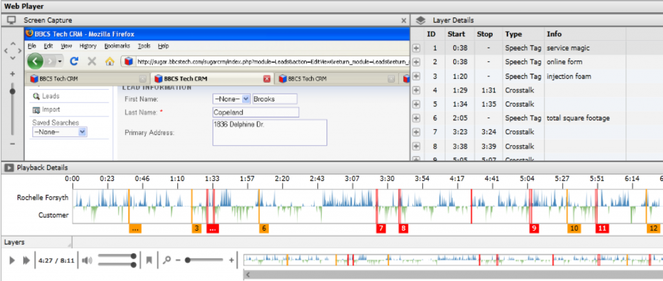Expand layer row 6 total square footage
Screen dimensions: 663x281
tap(416, 118)
